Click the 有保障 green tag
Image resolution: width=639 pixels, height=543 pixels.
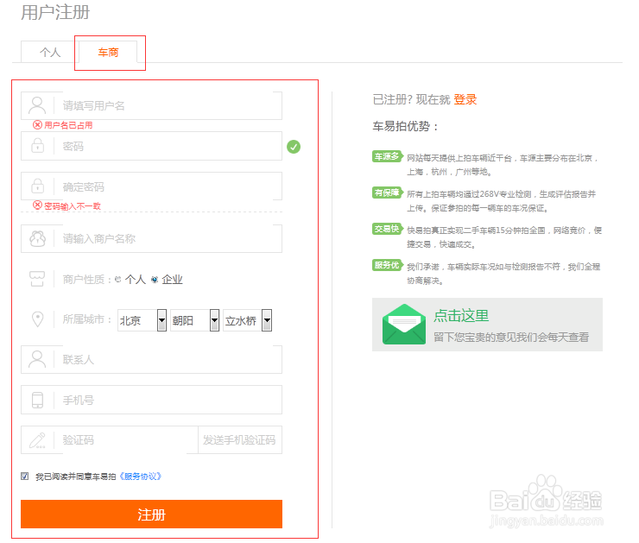pos(387,193)
